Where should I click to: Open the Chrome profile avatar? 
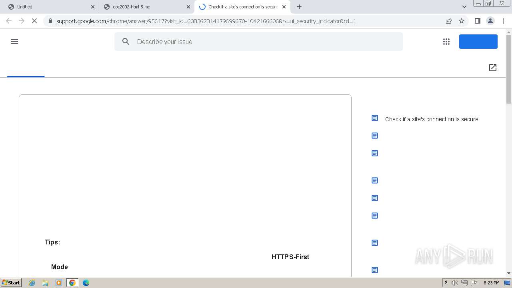[x=490, y=21]
